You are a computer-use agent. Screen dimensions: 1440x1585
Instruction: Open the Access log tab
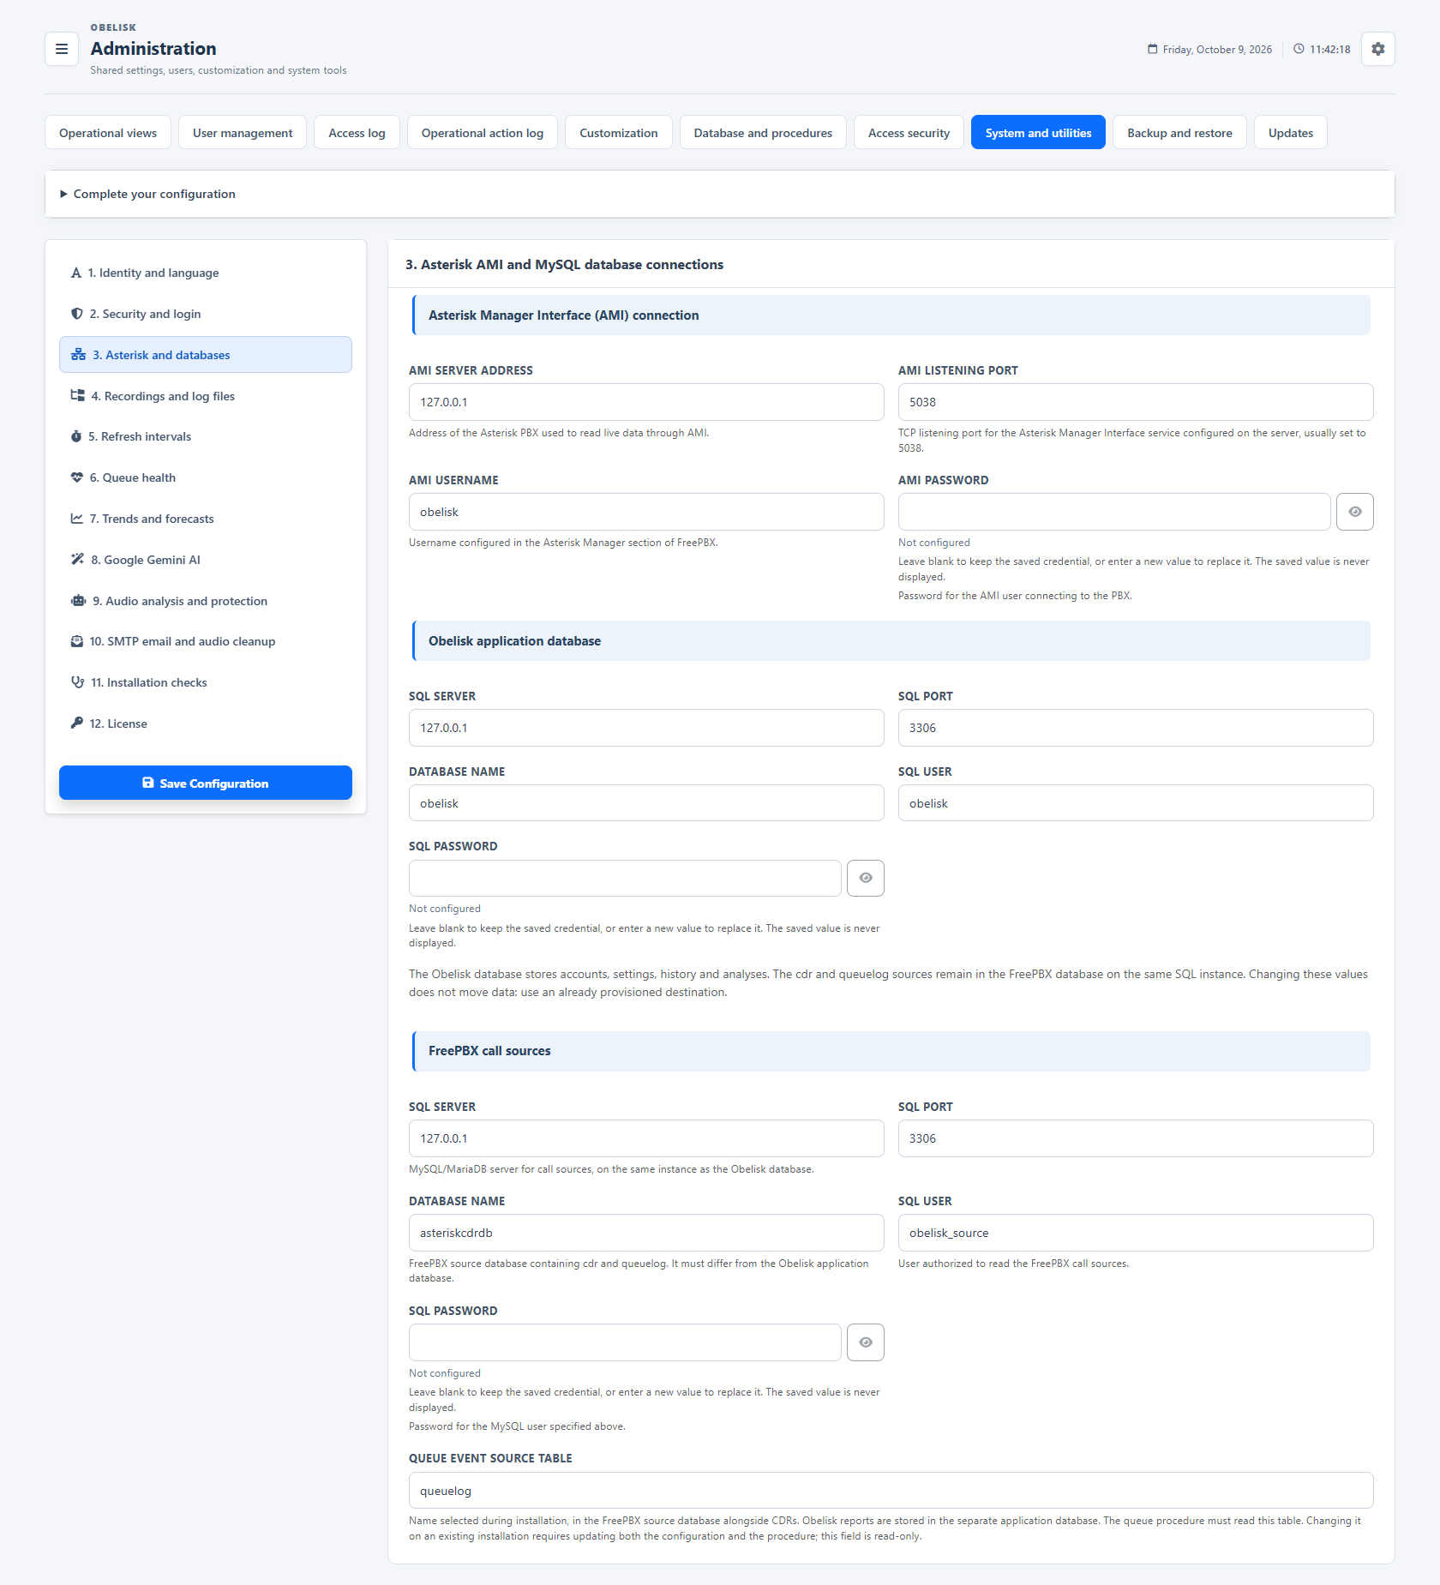click(x=357, y=133)
